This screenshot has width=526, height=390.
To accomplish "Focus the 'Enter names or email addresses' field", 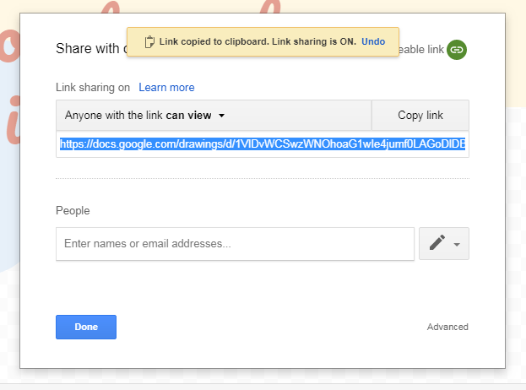I will click(x=235, y=243).
